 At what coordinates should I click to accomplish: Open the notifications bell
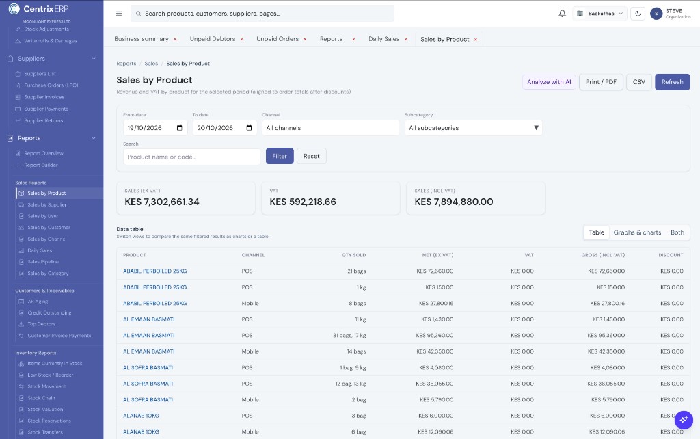pos(562,14)
